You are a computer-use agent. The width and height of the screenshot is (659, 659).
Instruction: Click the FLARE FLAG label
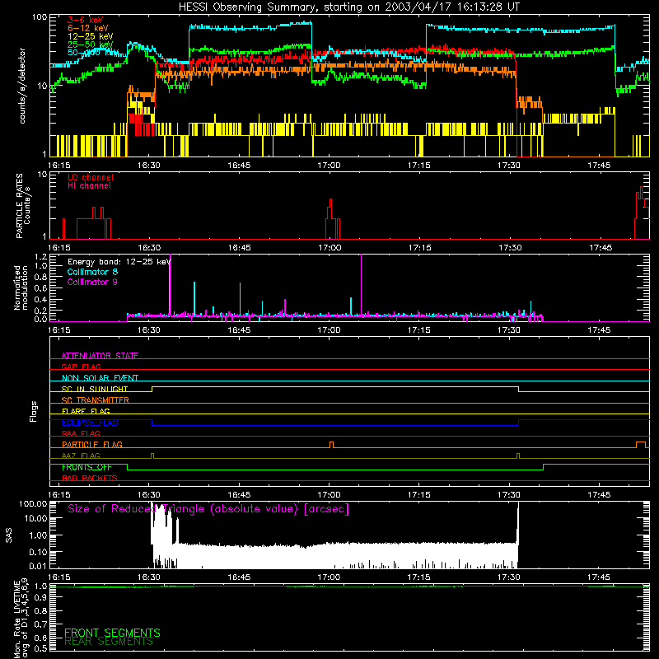86,411
